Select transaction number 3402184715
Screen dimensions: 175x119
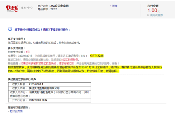coord(25,56)
